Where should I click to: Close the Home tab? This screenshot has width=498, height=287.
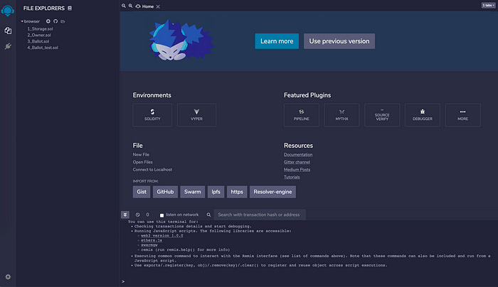(158, 6)
